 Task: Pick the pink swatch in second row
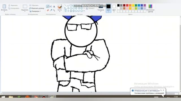pos(127,8)
